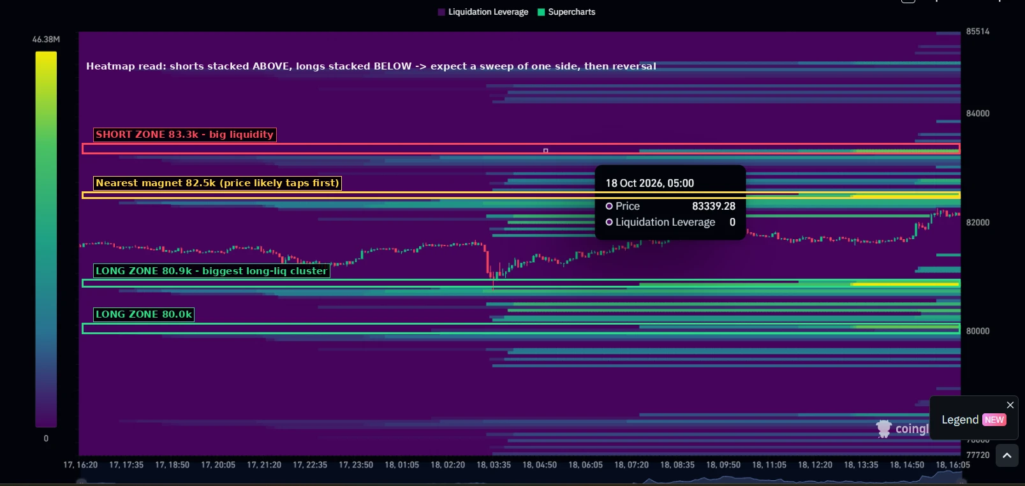Click time axis label 17, 18:50
The height and width of the screenshot is (486, 1025).
(172, 465)
